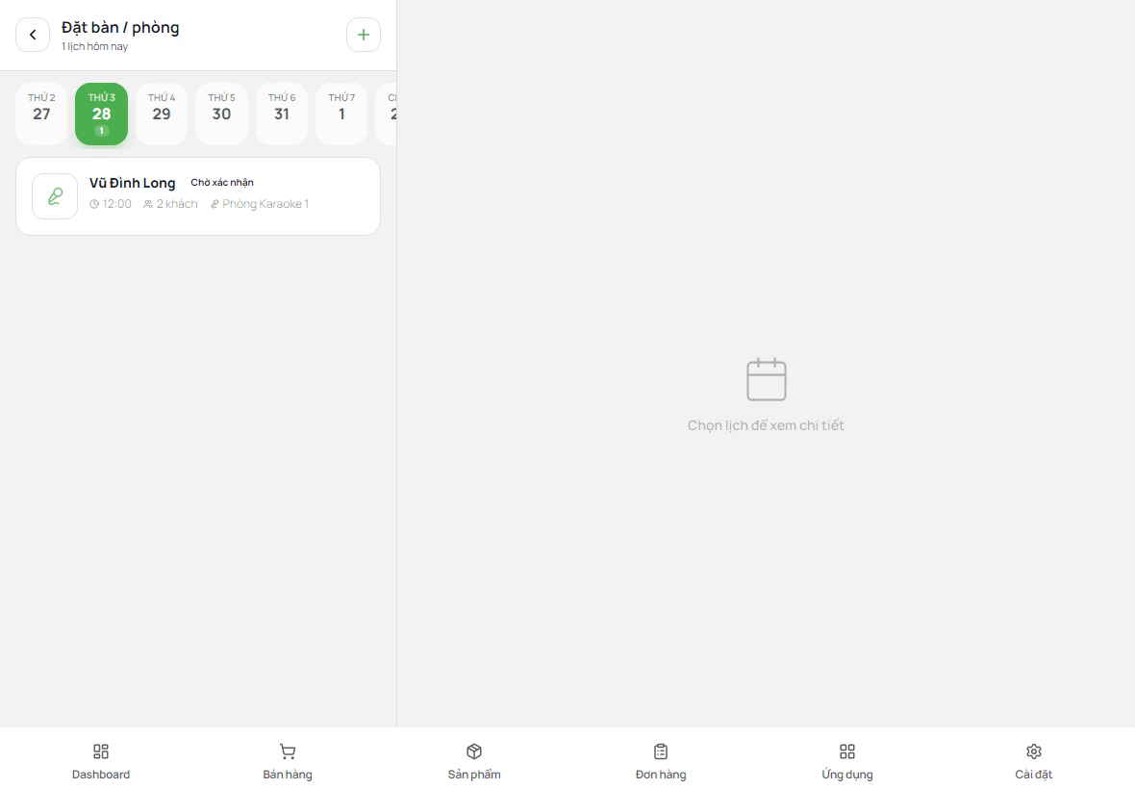Open the Đơn hàng clipboard icon

coord(661,751)
